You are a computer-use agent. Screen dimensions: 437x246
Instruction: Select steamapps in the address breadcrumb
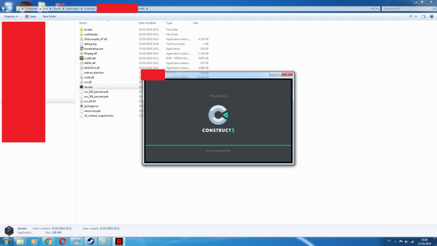coord(73,9)
